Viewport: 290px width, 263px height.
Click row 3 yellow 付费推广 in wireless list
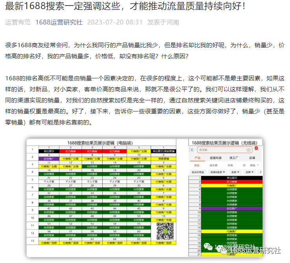[232, 185]
